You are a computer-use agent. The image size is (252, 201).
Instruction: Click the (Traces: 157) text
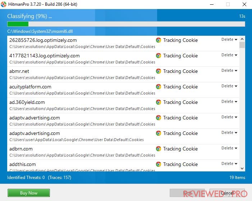(x=59, y=178)
